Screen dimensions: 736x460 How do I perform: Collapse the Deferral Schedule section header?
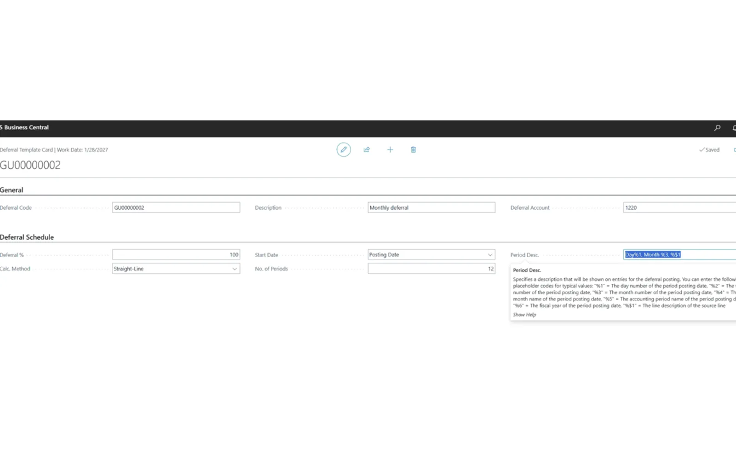tap(27, 237)
